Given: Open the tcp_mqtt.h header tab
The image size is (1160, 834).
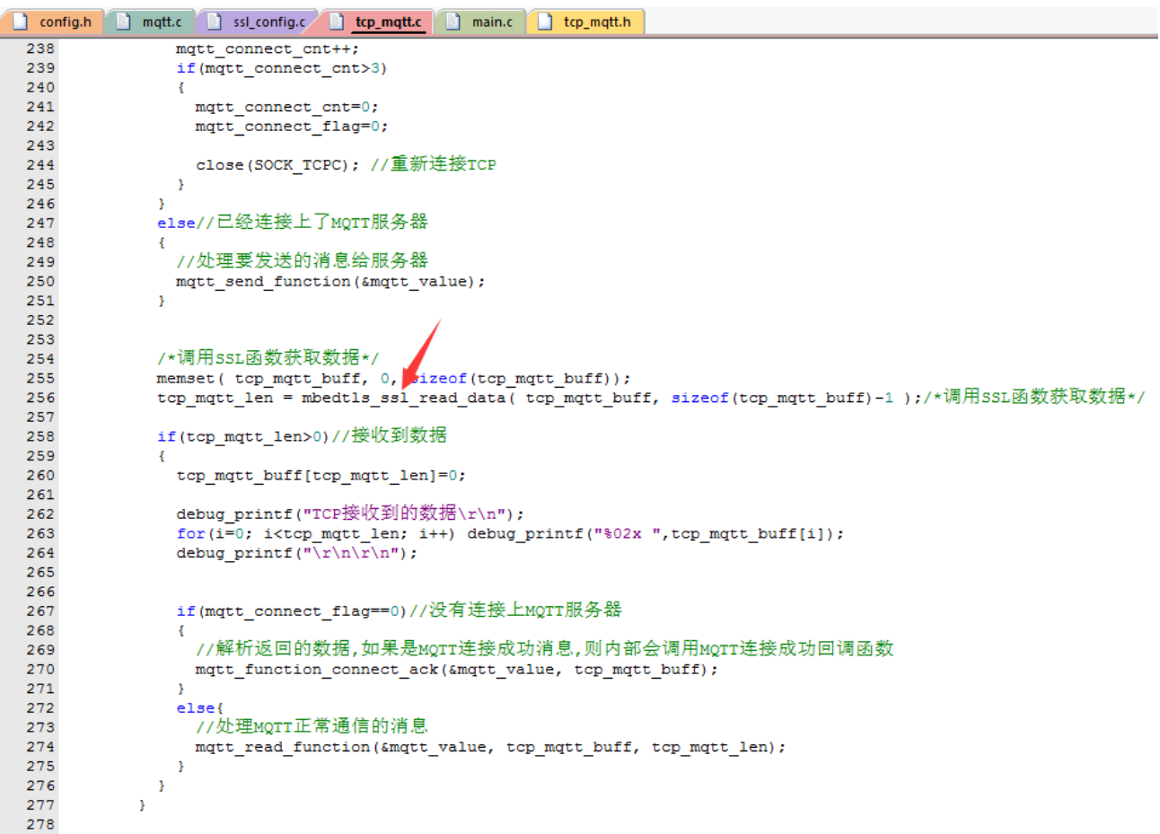Looking at the screenshot, I should pyautogui.click(x=596, y=22).
